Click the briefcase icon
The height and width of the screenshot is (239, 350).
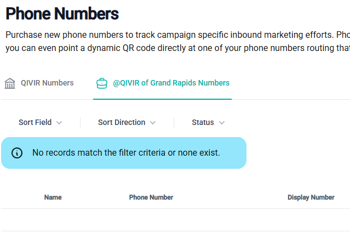point(102,83)
